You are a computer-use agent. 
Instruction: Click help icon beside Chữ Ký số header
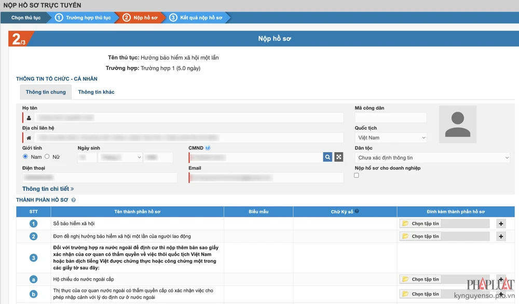click(x=357, y=212)
